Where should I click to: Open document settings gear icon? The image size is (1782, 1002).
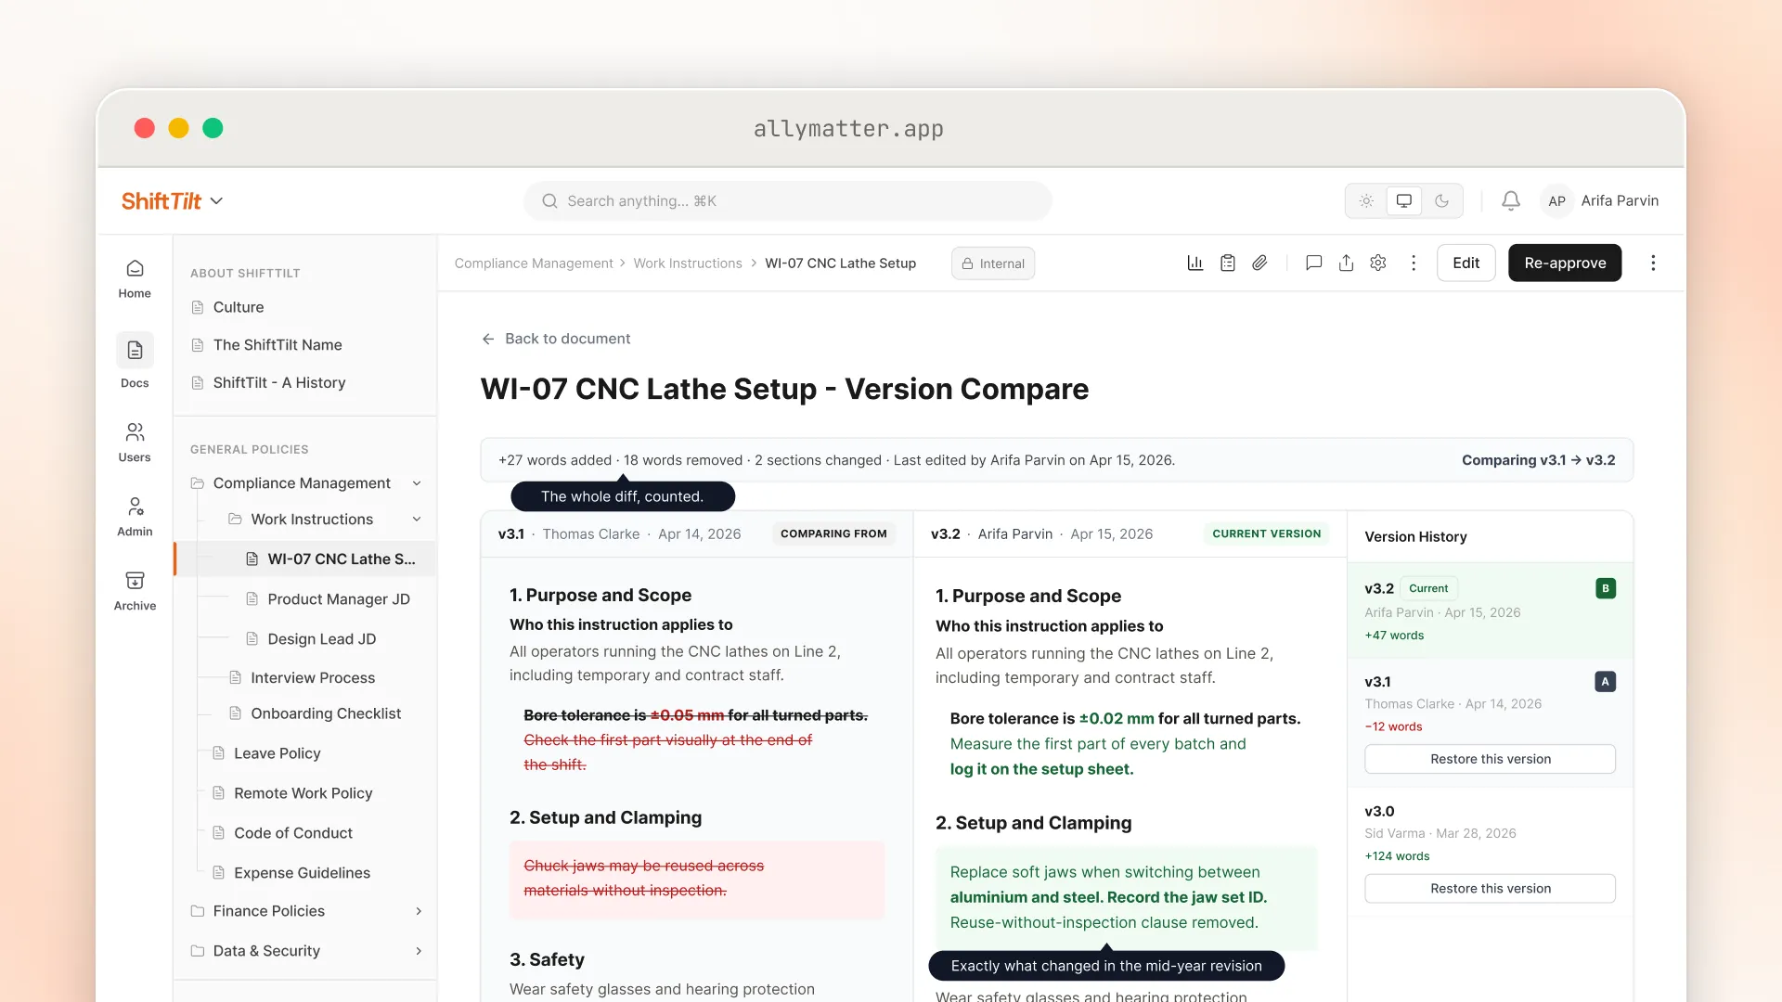click(1378, 263)
